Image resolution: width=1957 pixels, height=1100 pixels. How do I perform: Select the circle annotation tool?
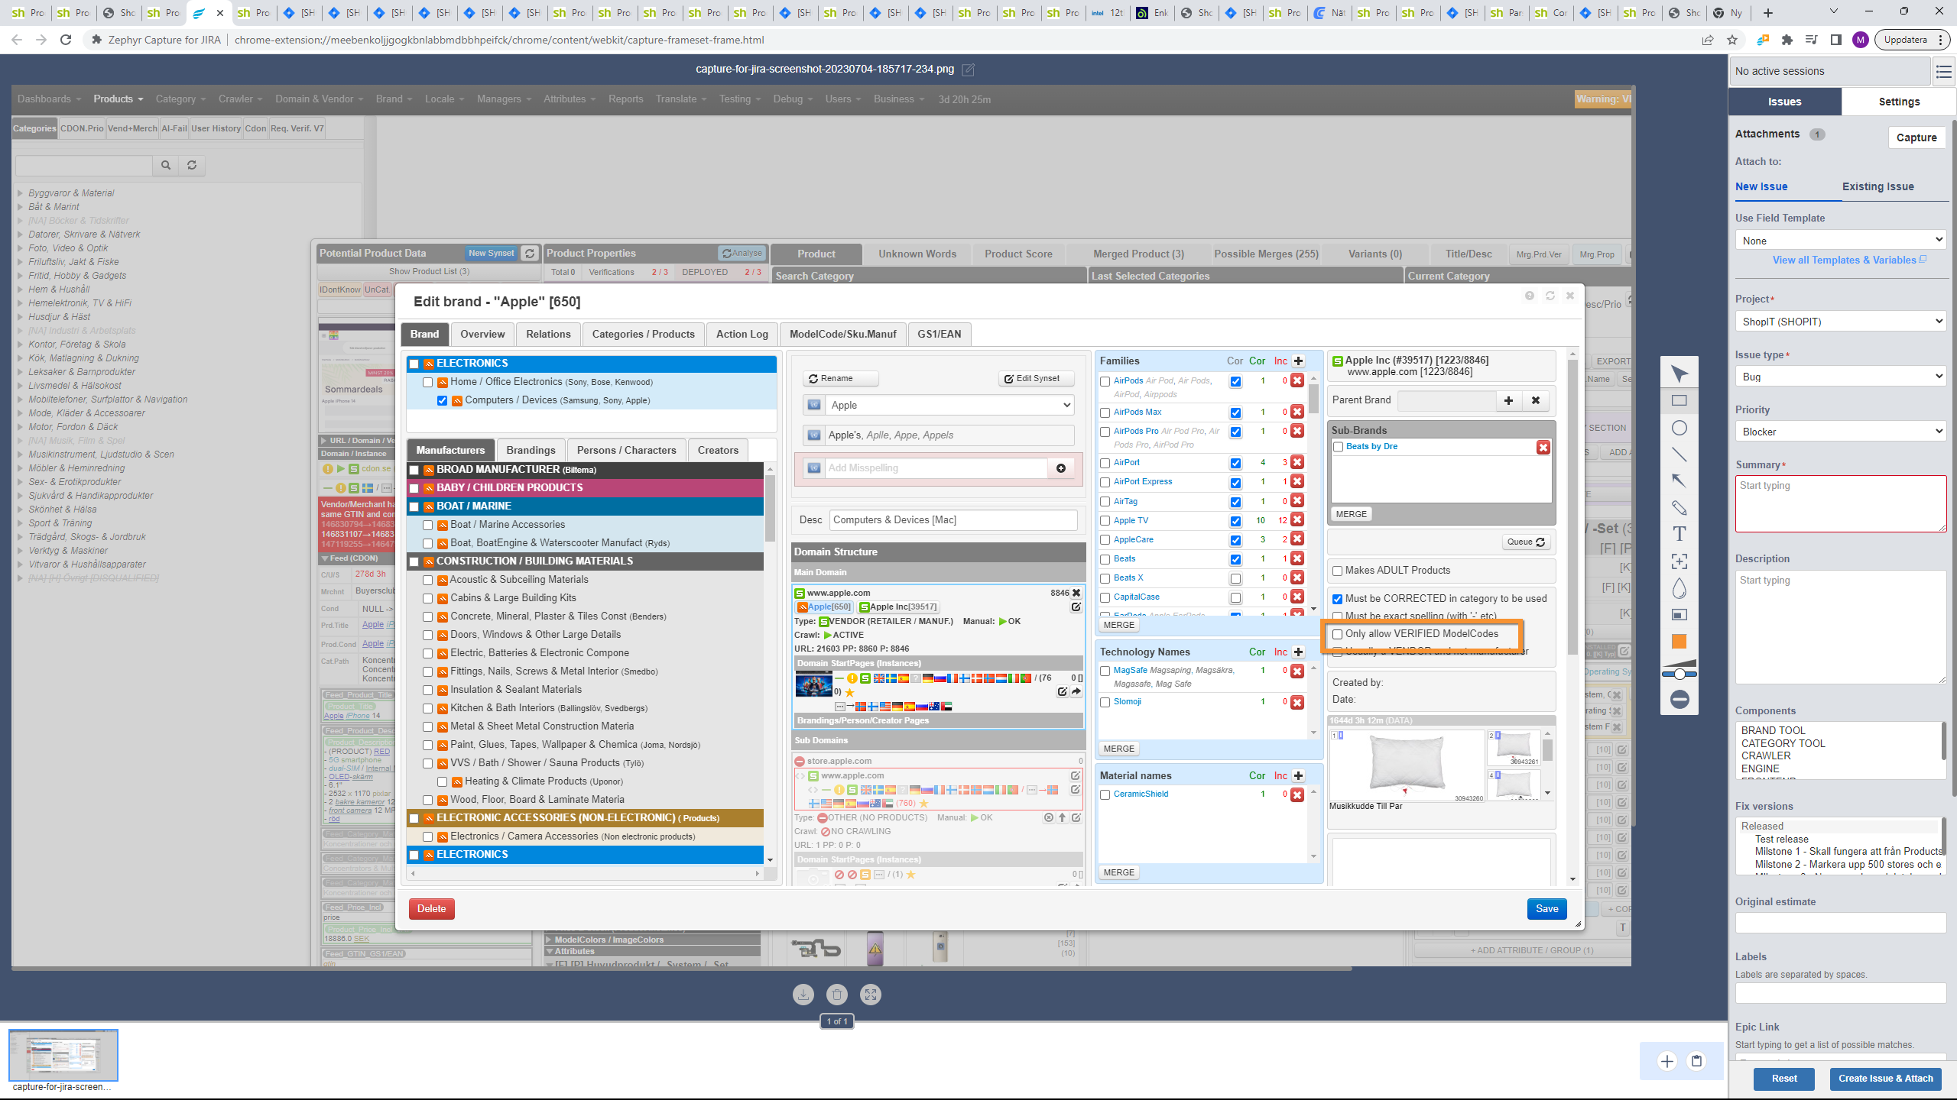tap(1679, 428)
